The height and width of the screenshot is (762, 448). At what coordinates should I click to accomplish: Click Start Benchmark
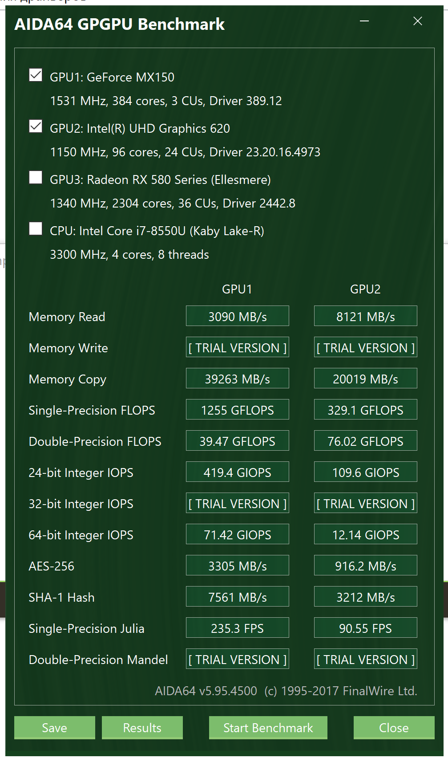click(268, 728)
